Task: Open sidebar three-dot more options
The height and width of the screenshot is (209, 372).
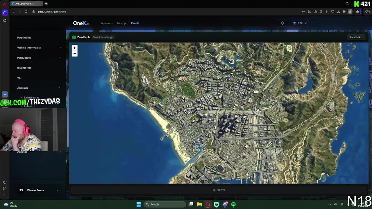Action: tap(5, 195)
